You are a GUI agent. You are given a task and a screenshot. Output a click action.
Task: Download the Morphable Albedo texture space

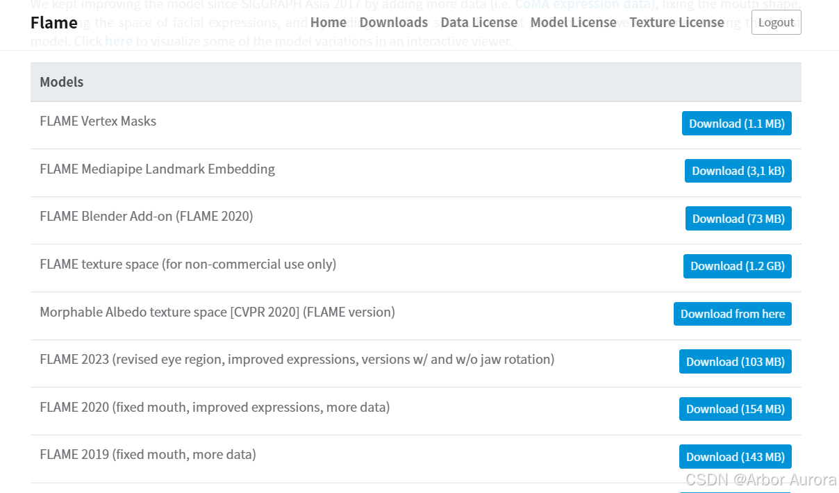pos(732,313)
